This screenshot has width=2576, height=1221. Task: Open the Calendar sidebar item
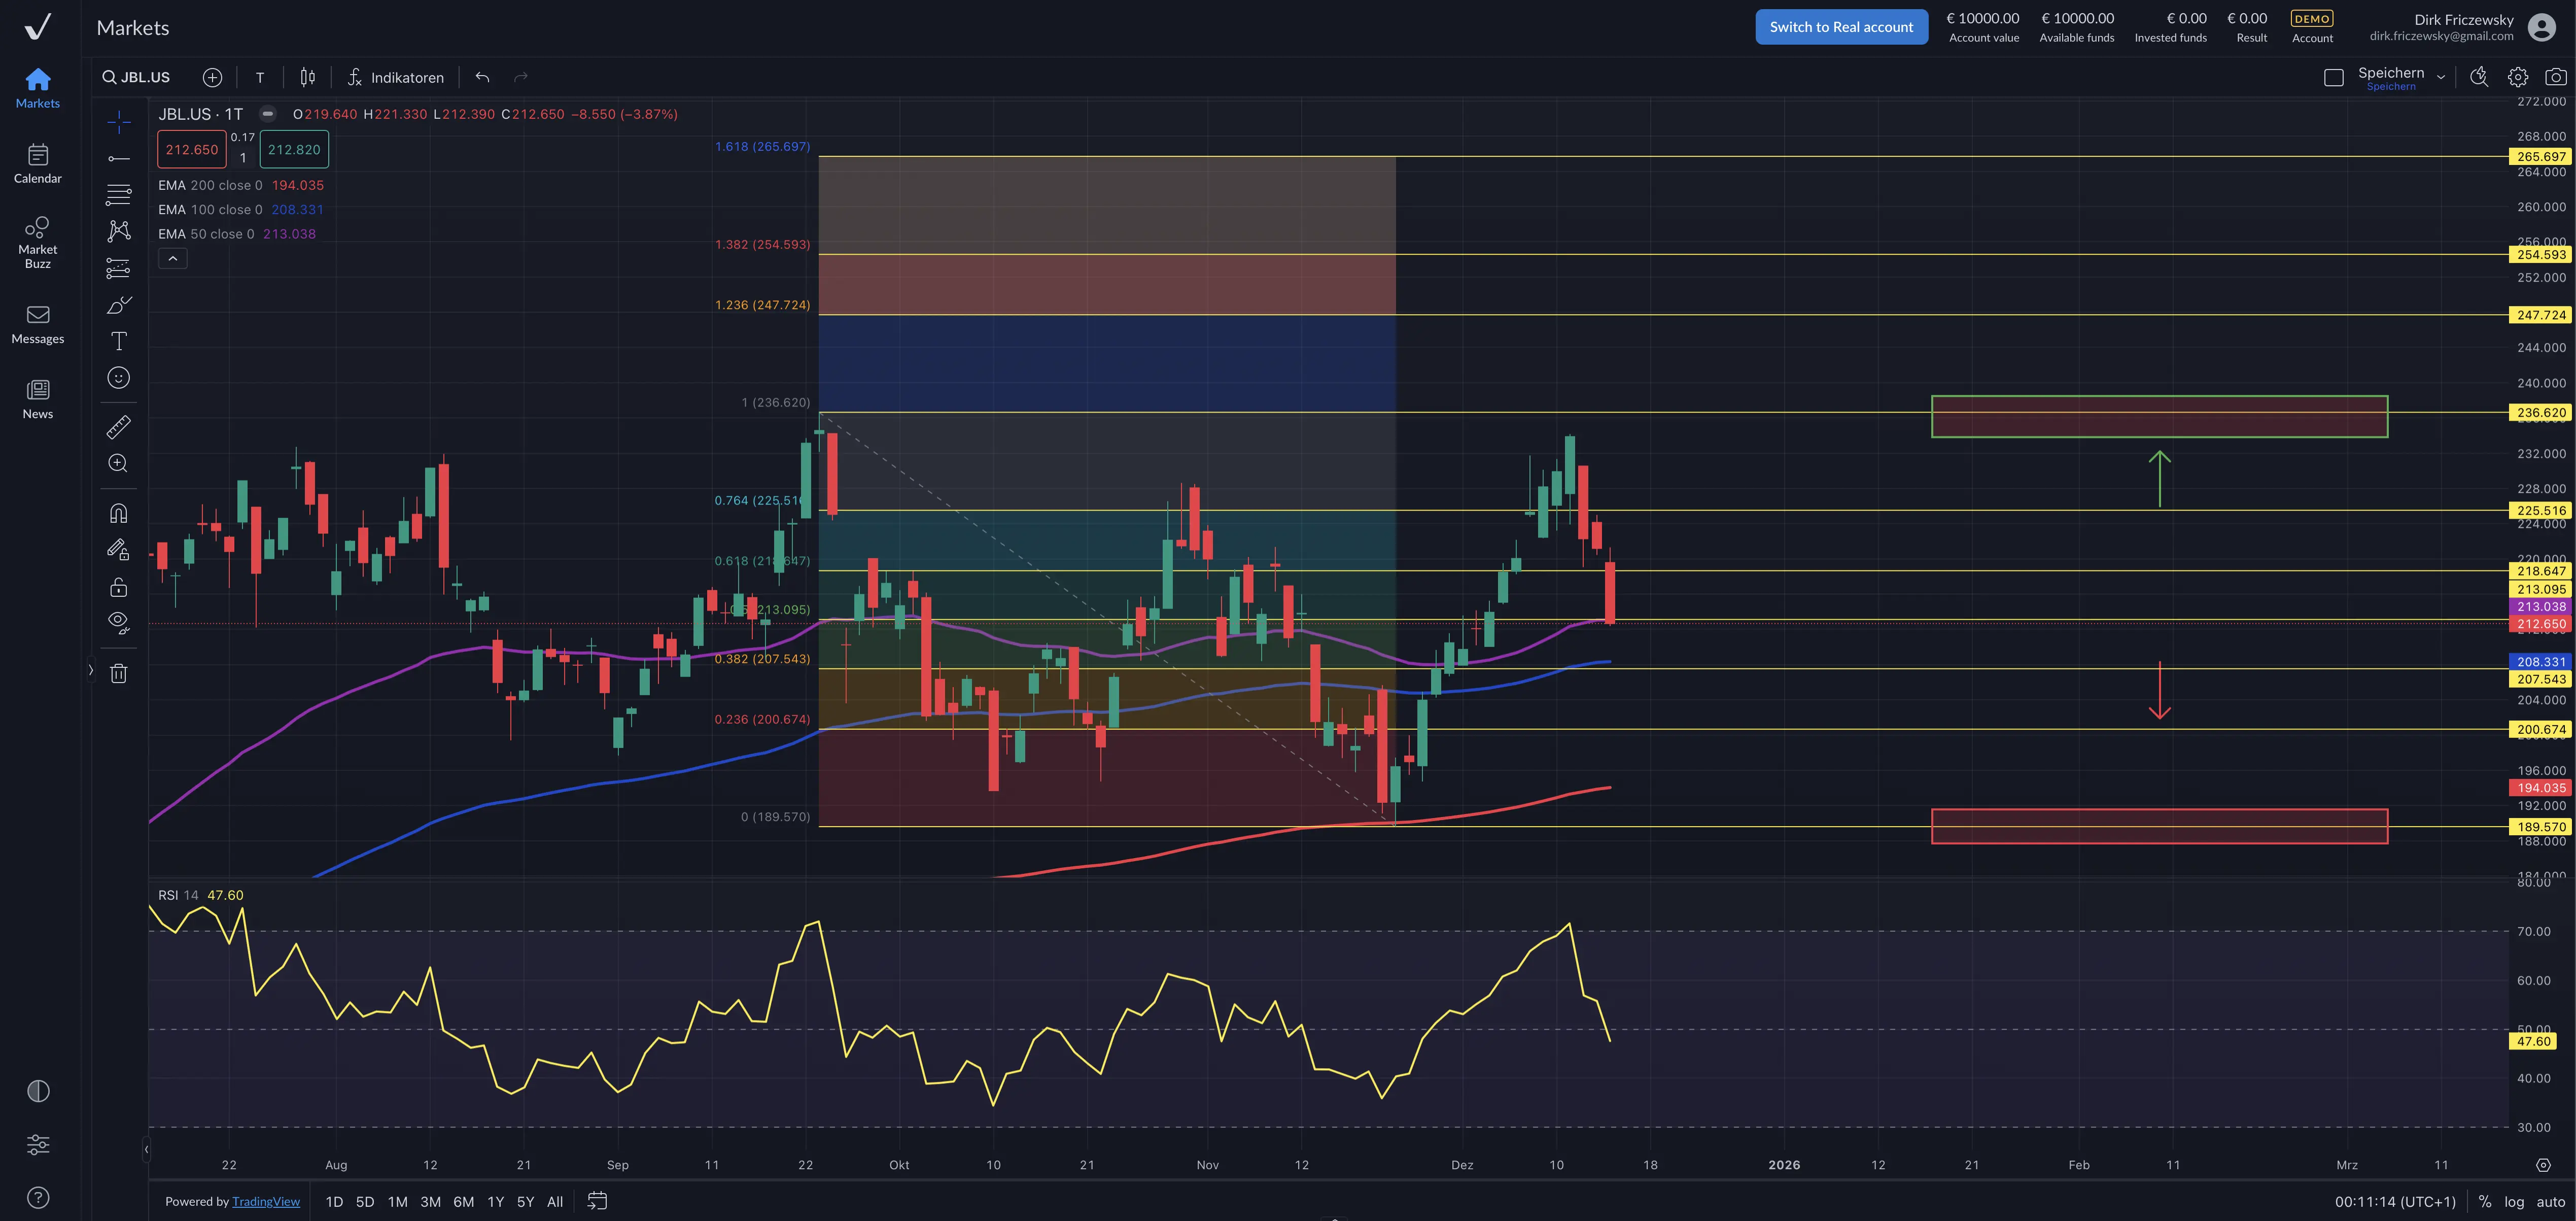38,163
